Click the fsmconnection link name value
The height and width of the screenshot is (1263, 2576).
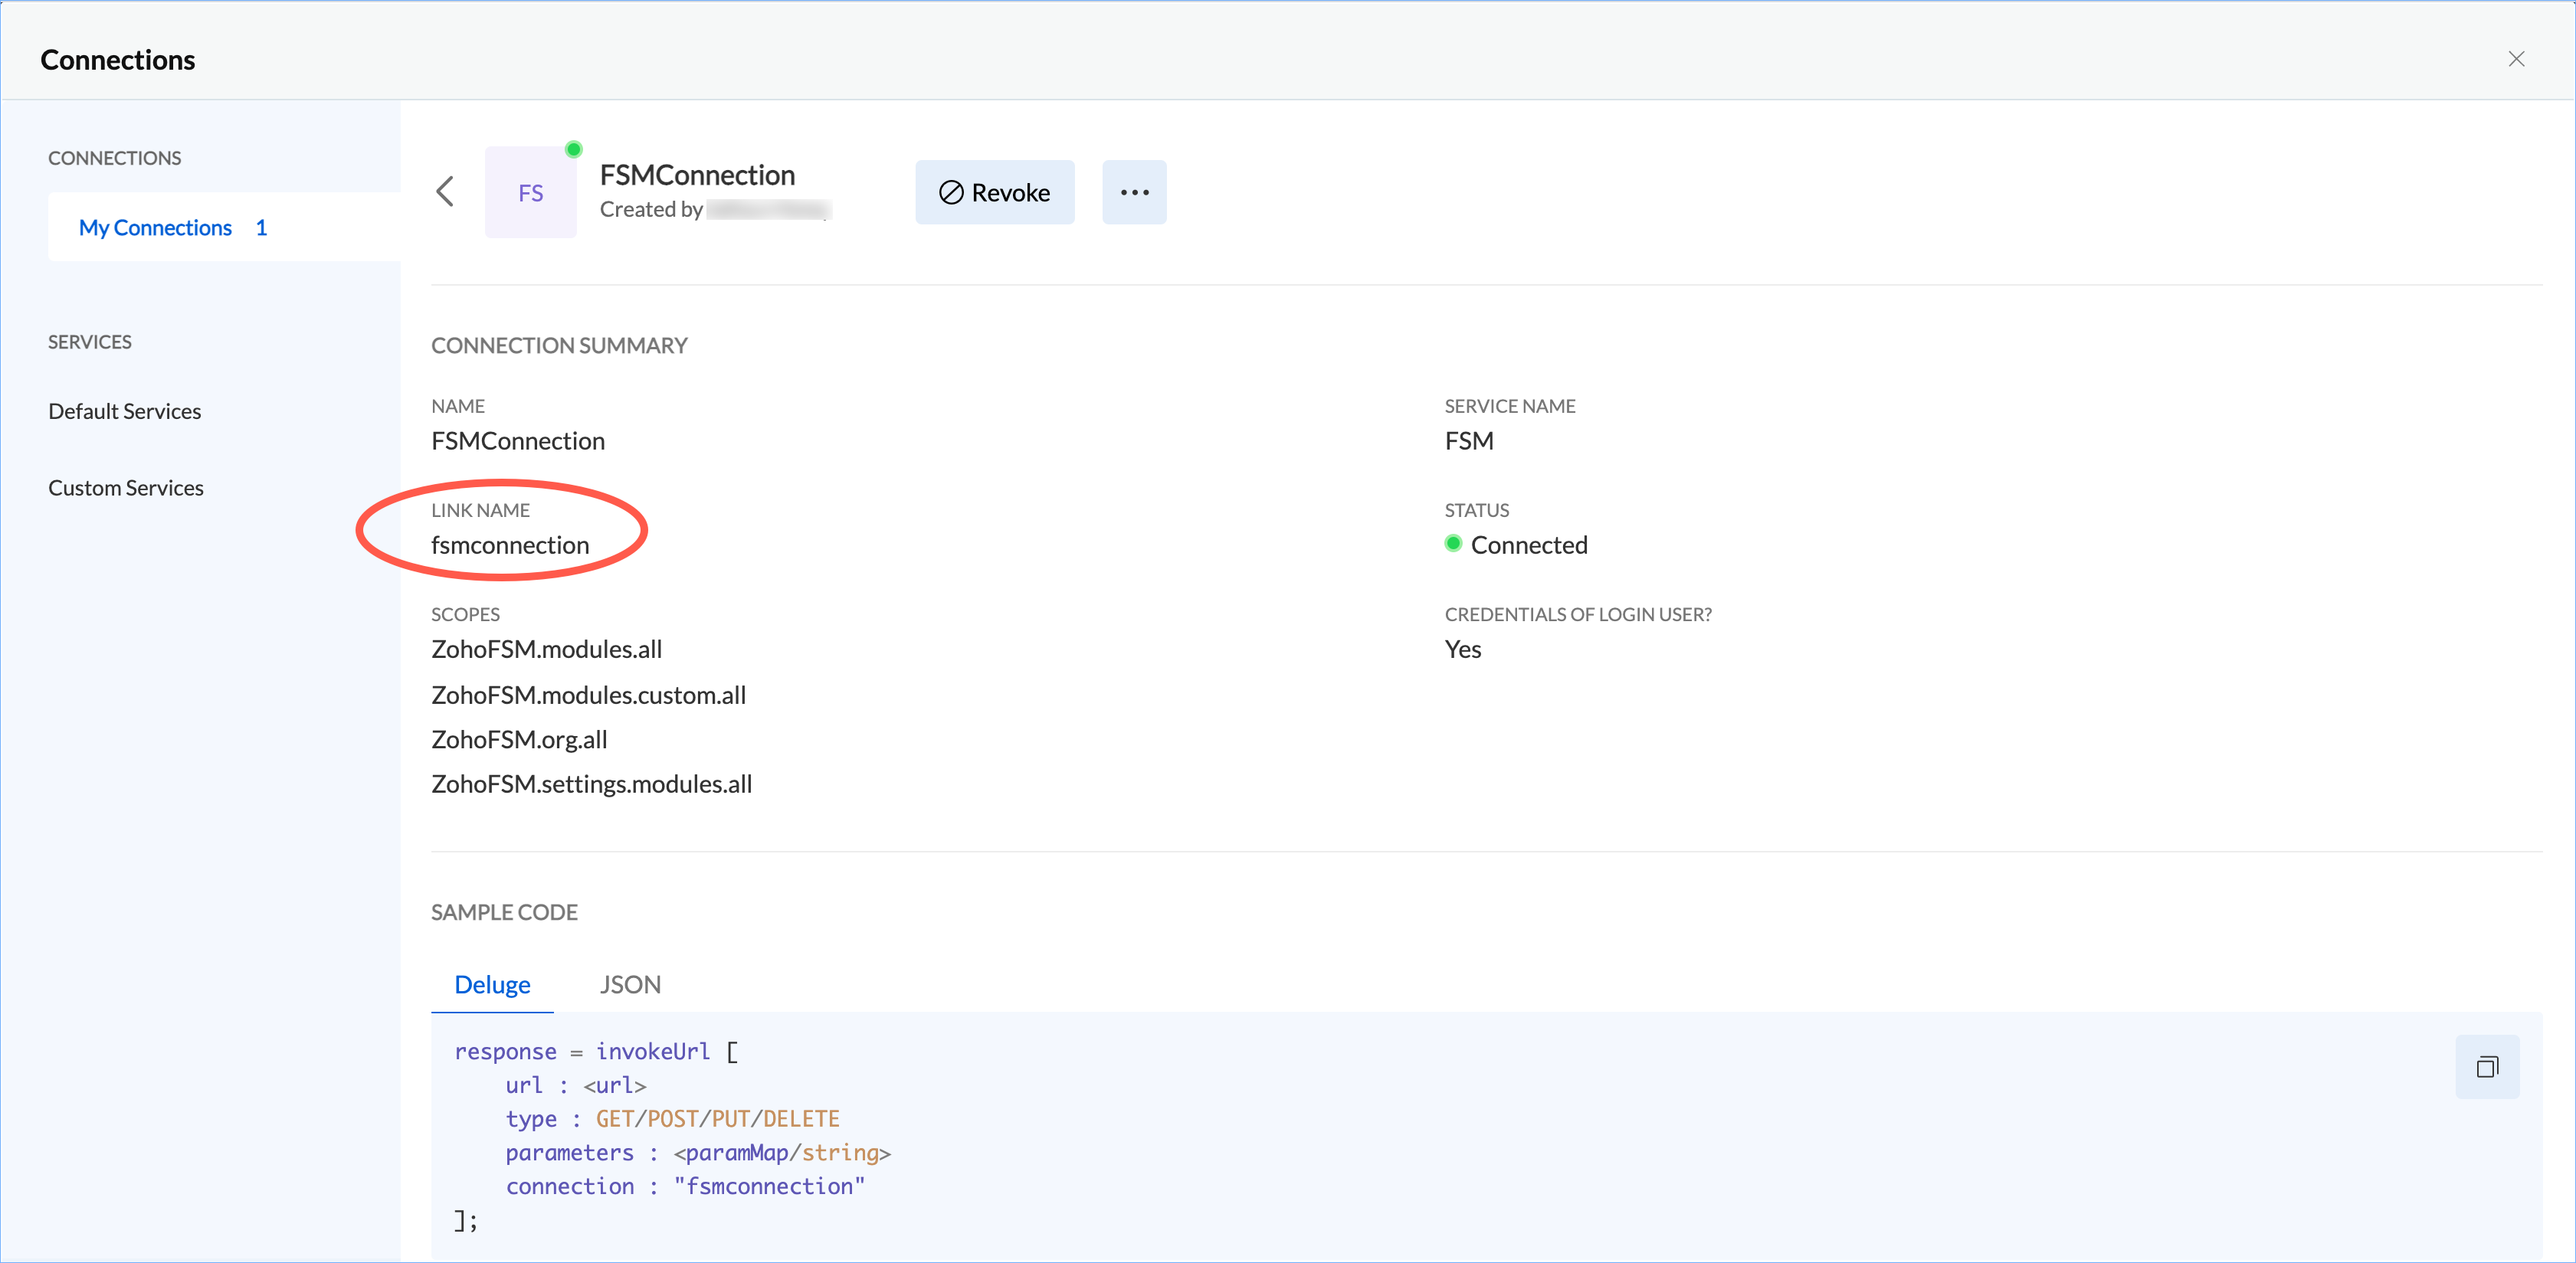pyautogui.click(x=510, y=545)
